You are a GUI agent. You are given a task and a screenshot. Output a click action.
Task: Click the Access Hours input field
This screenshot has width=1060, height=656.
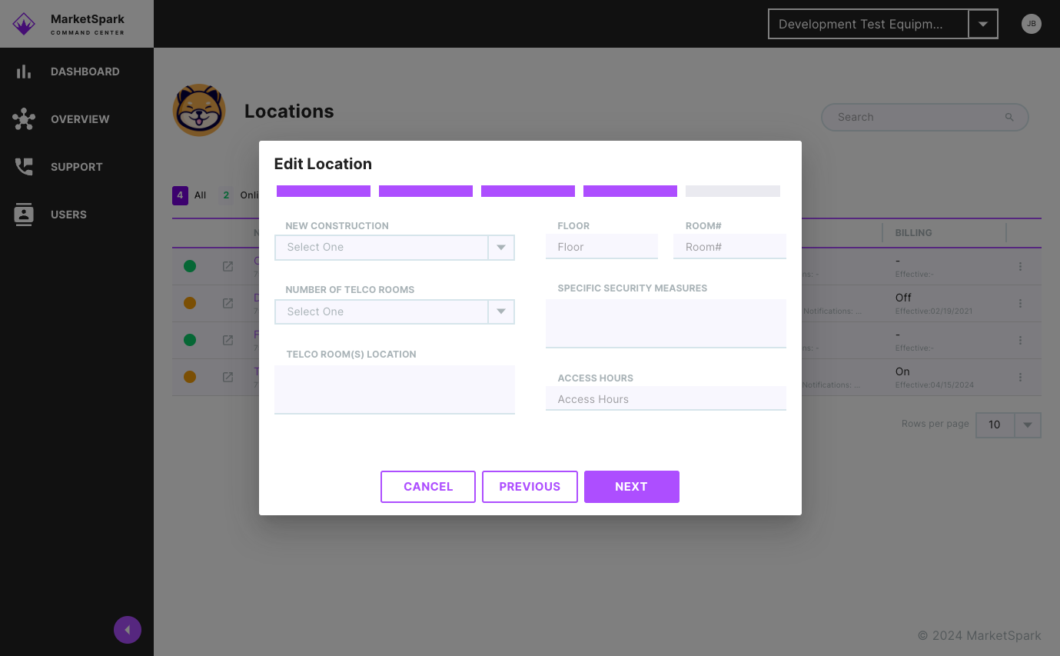coord(666,398)
